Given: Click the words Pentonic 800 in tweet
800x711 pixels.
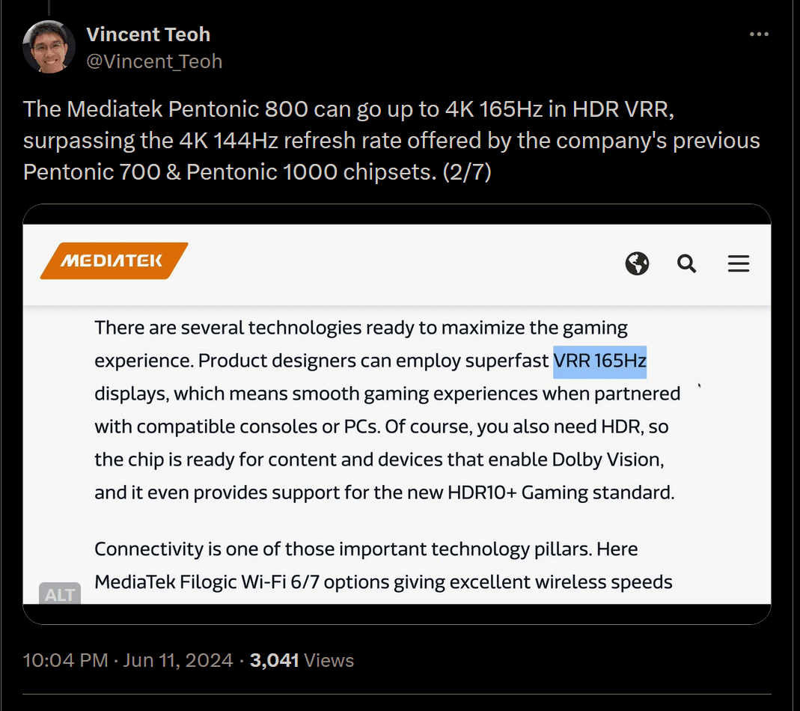Looking at the screenshot, I should point(238,109).
